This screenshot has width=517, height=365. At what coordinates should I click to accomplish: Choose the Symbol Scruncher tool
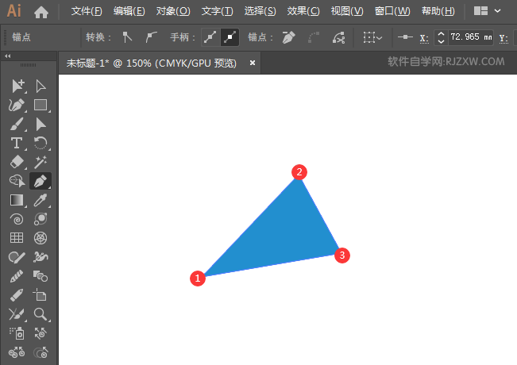coord(17,352)
